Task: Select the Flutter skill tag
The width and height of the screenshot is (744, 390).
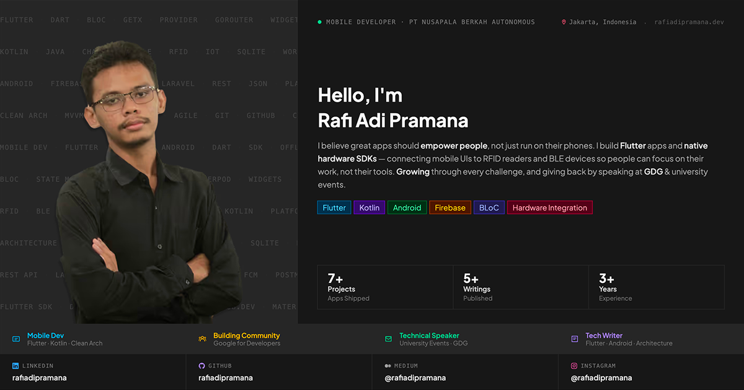Action: pyautogui.click(x=334, y=207)
